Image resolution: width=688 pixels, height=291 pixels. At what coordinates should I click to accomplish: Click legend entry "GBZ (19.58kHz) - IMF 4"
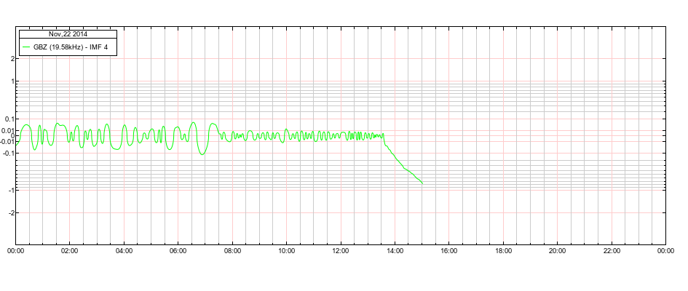(x=71, y=47)
